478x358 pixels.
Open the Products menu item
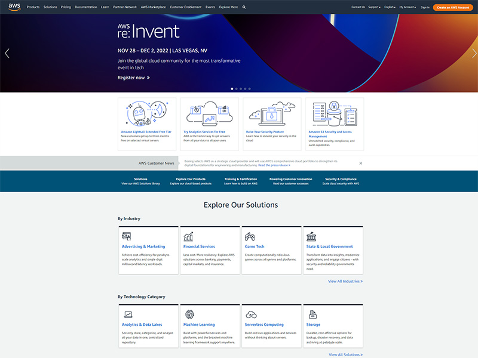pyautogui.click(x=33, y=7)
